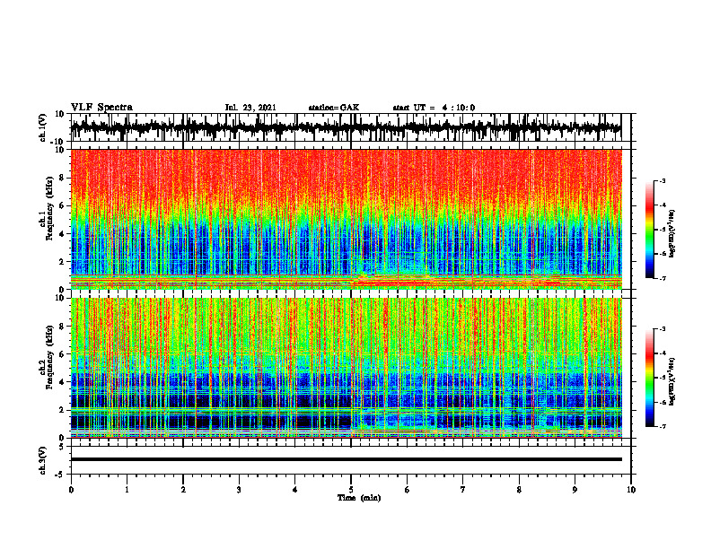Click the "-7" tick on the ch.2 colorbar

click(662, 427)
